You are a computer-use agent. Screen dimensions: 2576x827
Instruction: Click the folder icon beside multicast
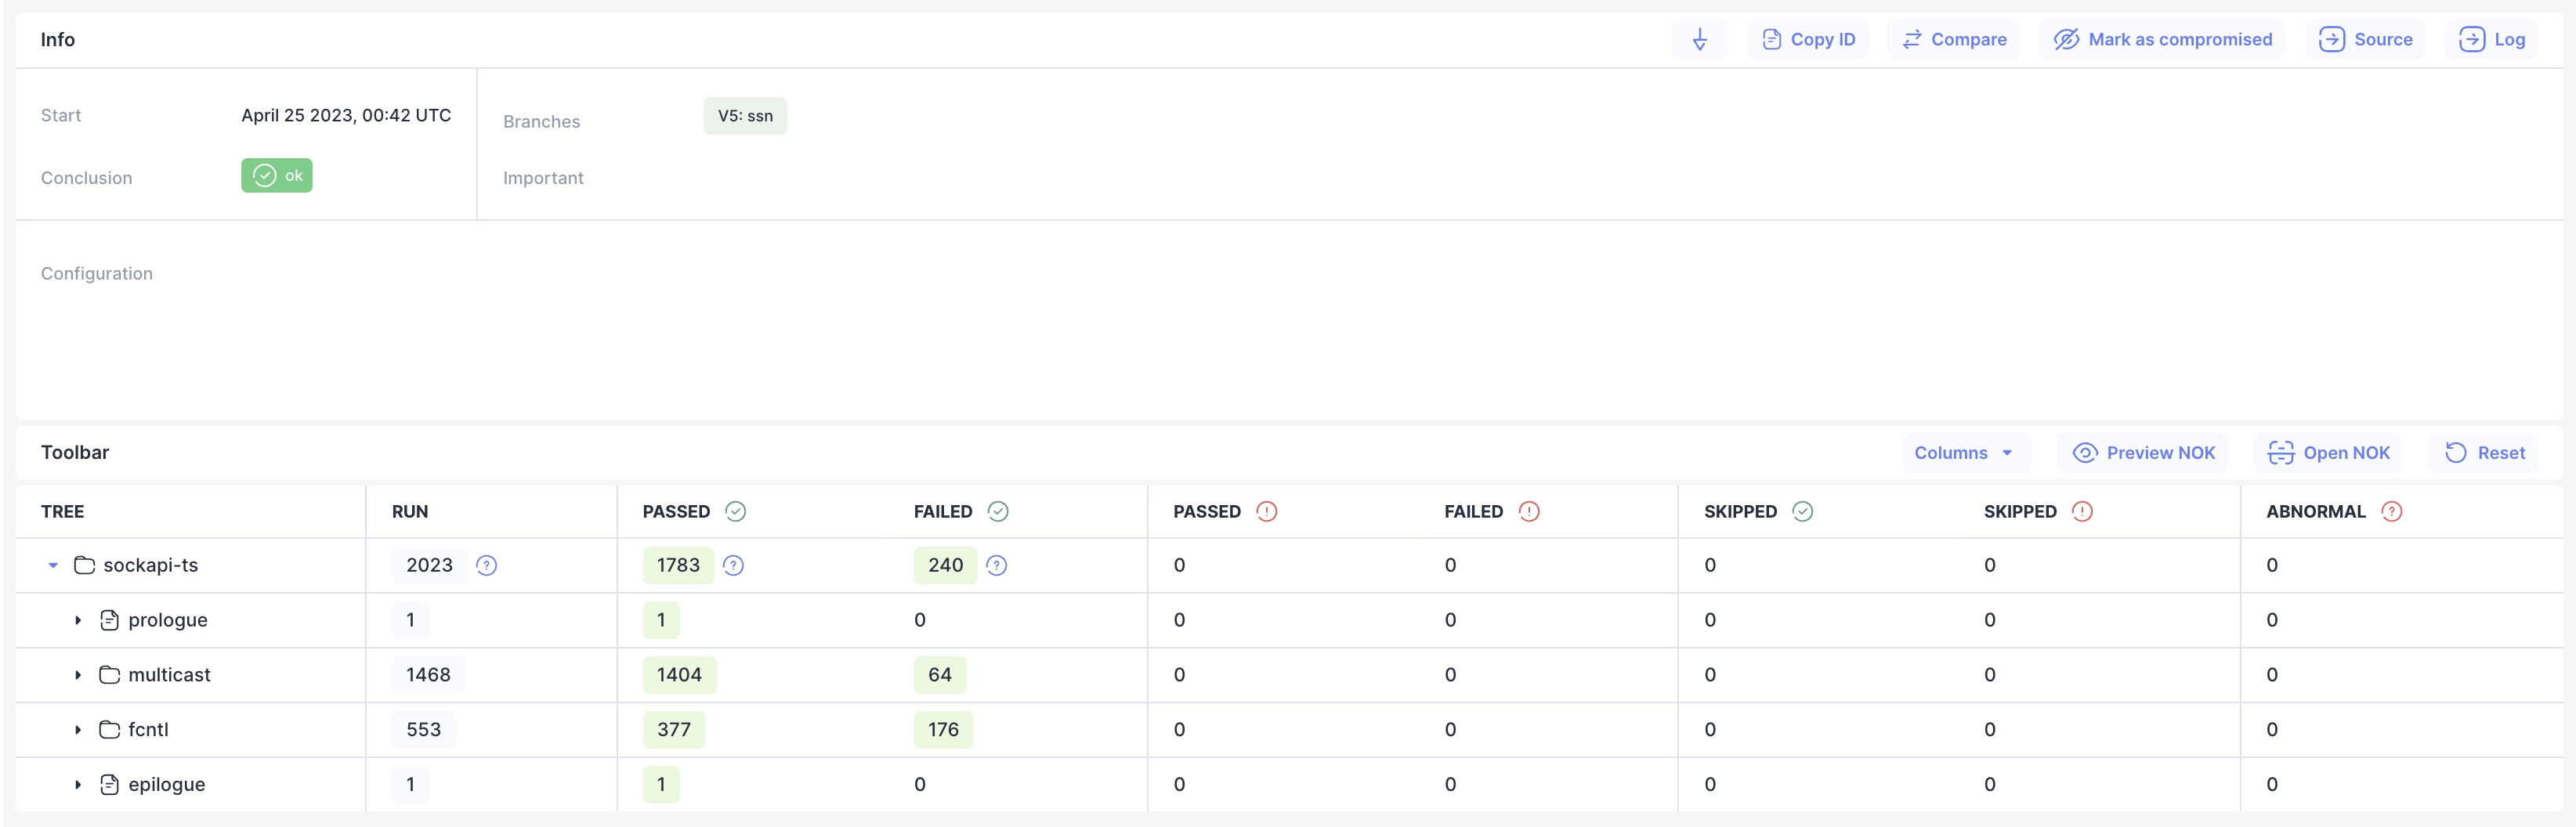(109, 674)
